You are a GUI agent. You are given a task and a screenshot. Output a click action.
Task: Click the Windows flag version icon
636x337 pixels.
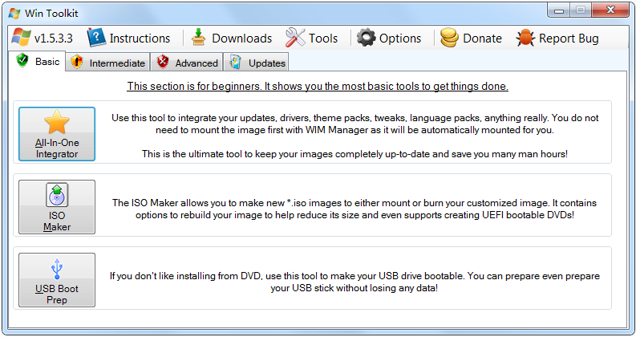(x=21, y=38)
